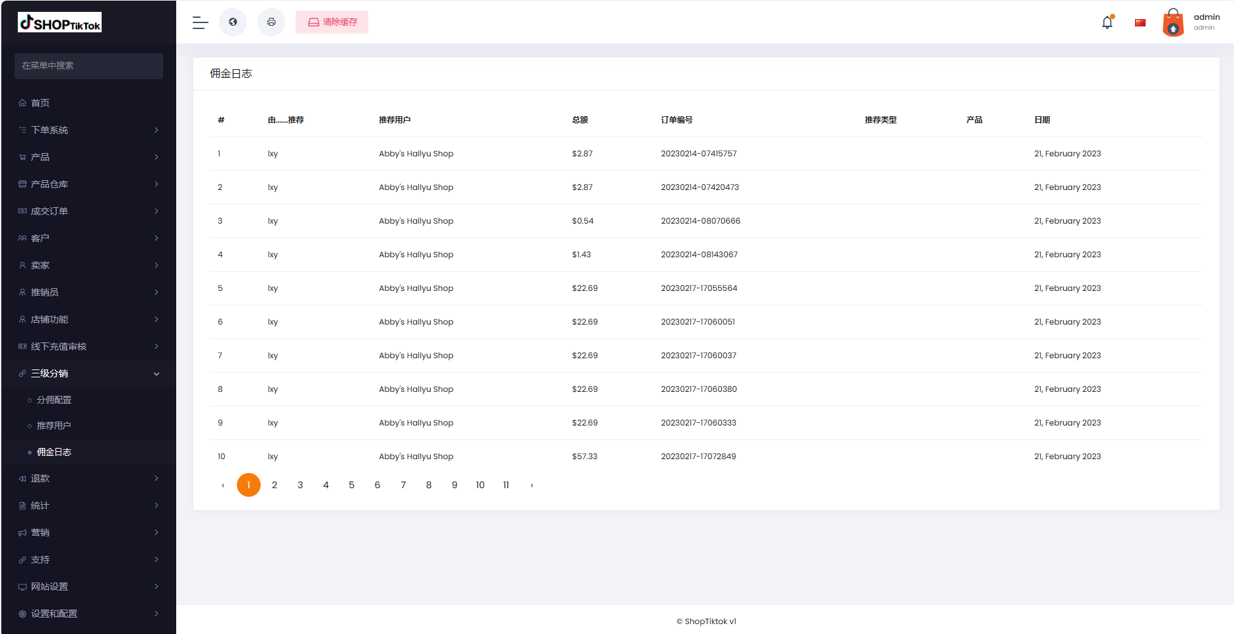Viewport: 1234px width, 634px height.
Task: Click the 清除缓存 button
Action: [x=332, y=22]
